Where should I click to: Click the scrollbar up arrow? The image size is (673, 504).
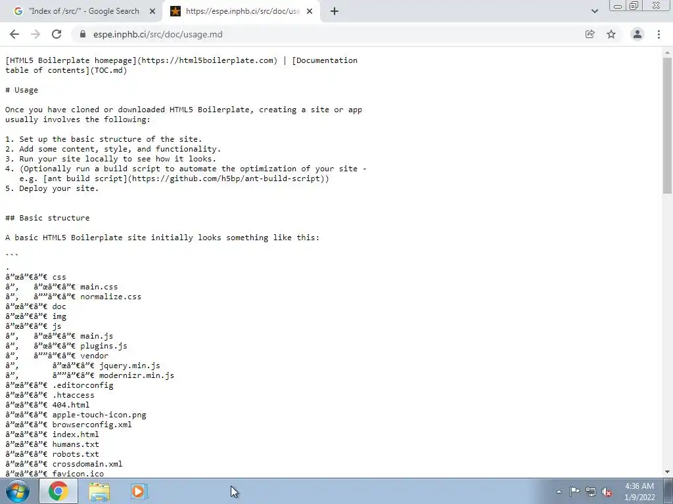(x=668, y=52)
